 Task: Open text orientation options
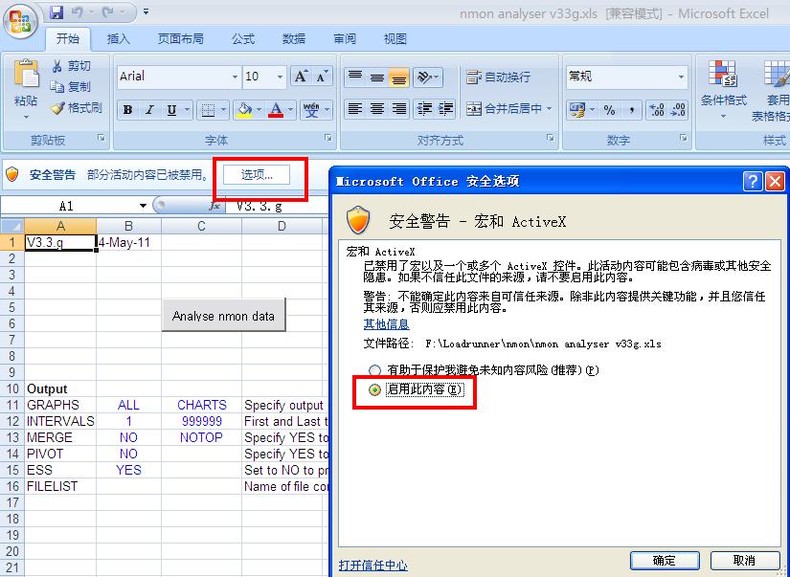click(x=427, y=78)
